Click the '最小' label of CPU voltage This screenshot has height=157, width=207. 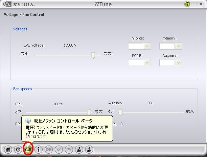point(25,54)
